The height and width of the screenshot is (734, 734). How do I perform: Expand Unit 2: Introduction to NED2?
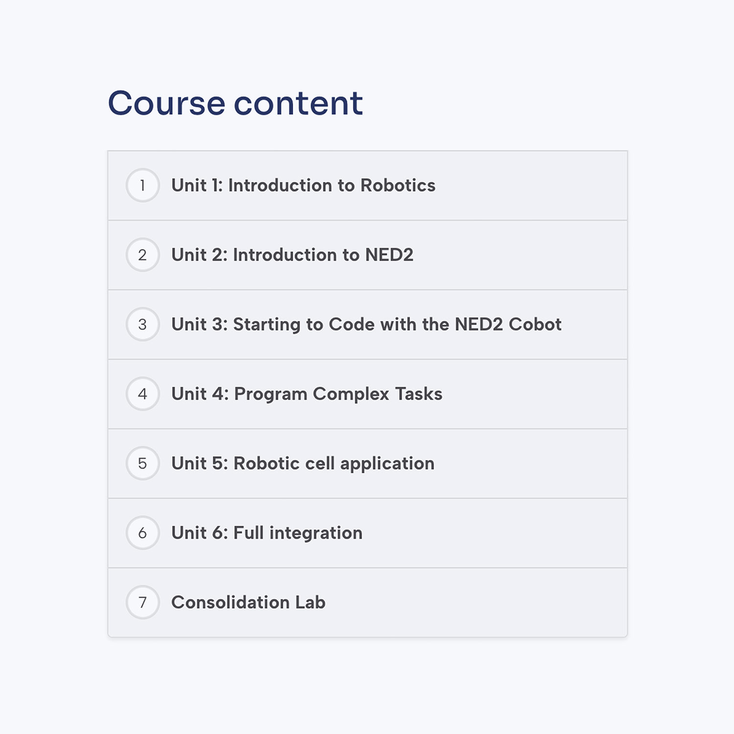click(367, 255)
